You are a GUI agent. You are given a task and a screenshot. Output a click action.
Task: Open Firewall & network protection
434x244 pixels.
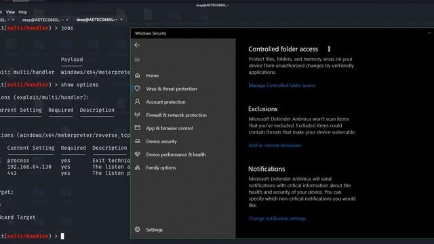coord(176,115)
